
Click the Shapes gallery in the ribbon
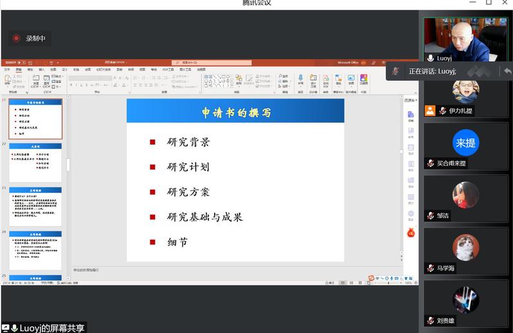(x=217, y=80)
